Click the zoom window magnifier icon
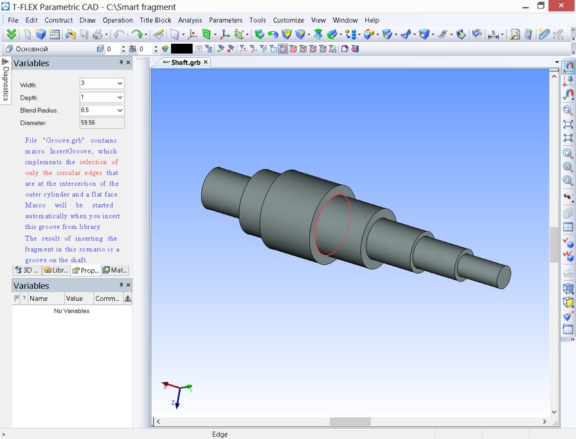This screenshot has height=439, width=576. (x=568, y=111)
